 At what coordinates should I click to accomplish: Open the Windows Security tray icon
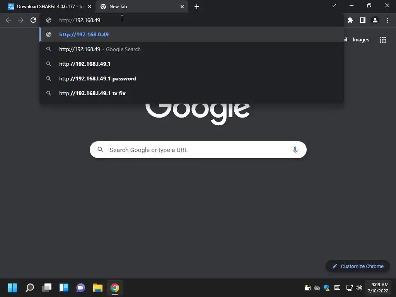[326, 288]
